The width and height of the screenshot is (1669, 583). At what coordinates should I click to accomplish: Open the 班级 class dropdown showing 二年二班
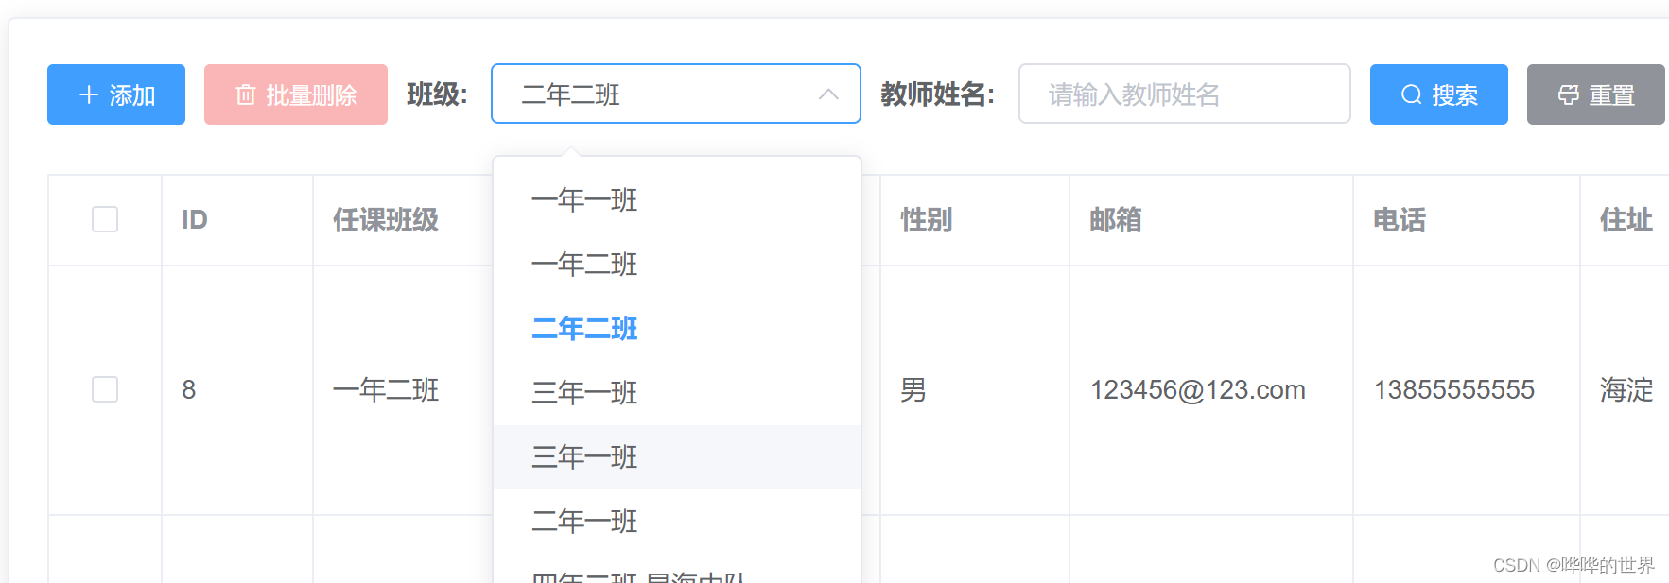(x=675, y=94)
